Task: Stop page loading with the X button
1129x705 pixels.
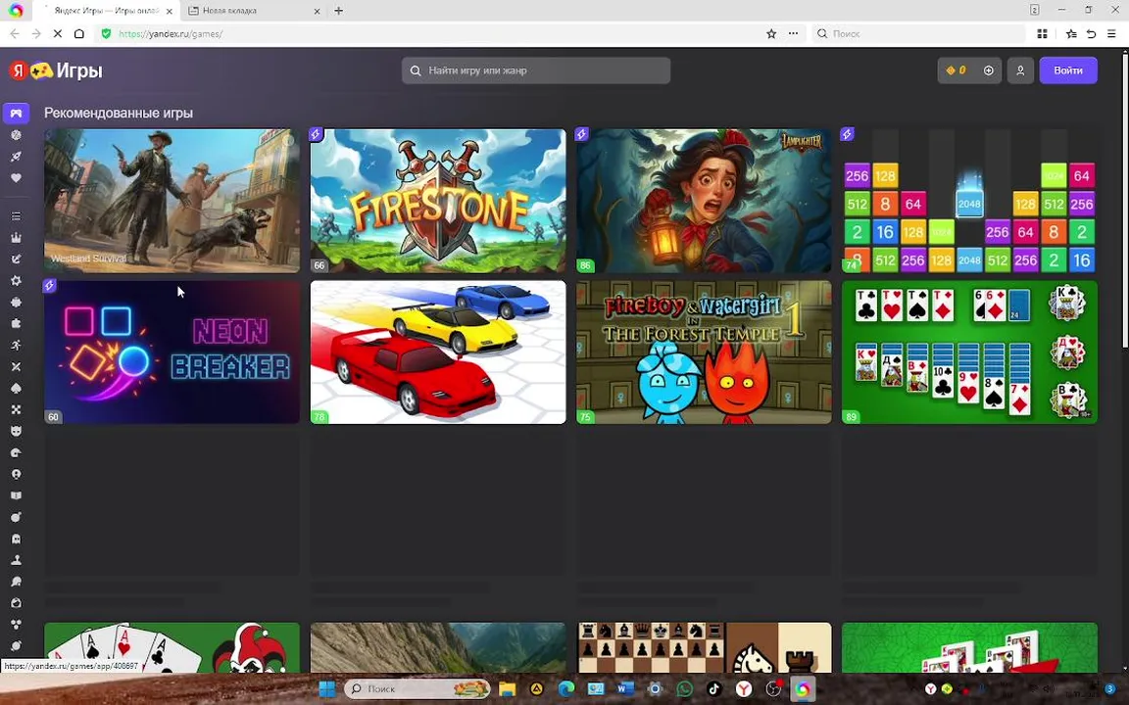Action: (x=58, y=34)
